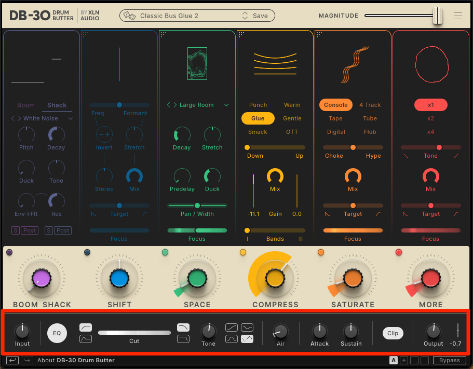The height and width of the screenshot is (369, 473).
Task: Click the purple Boom Shack power dot
Action: [x=9, y=252]
